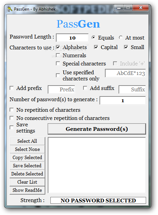Click Copy Selected button
This screenshot has height=215, width=158.
[x=27, y=157]
